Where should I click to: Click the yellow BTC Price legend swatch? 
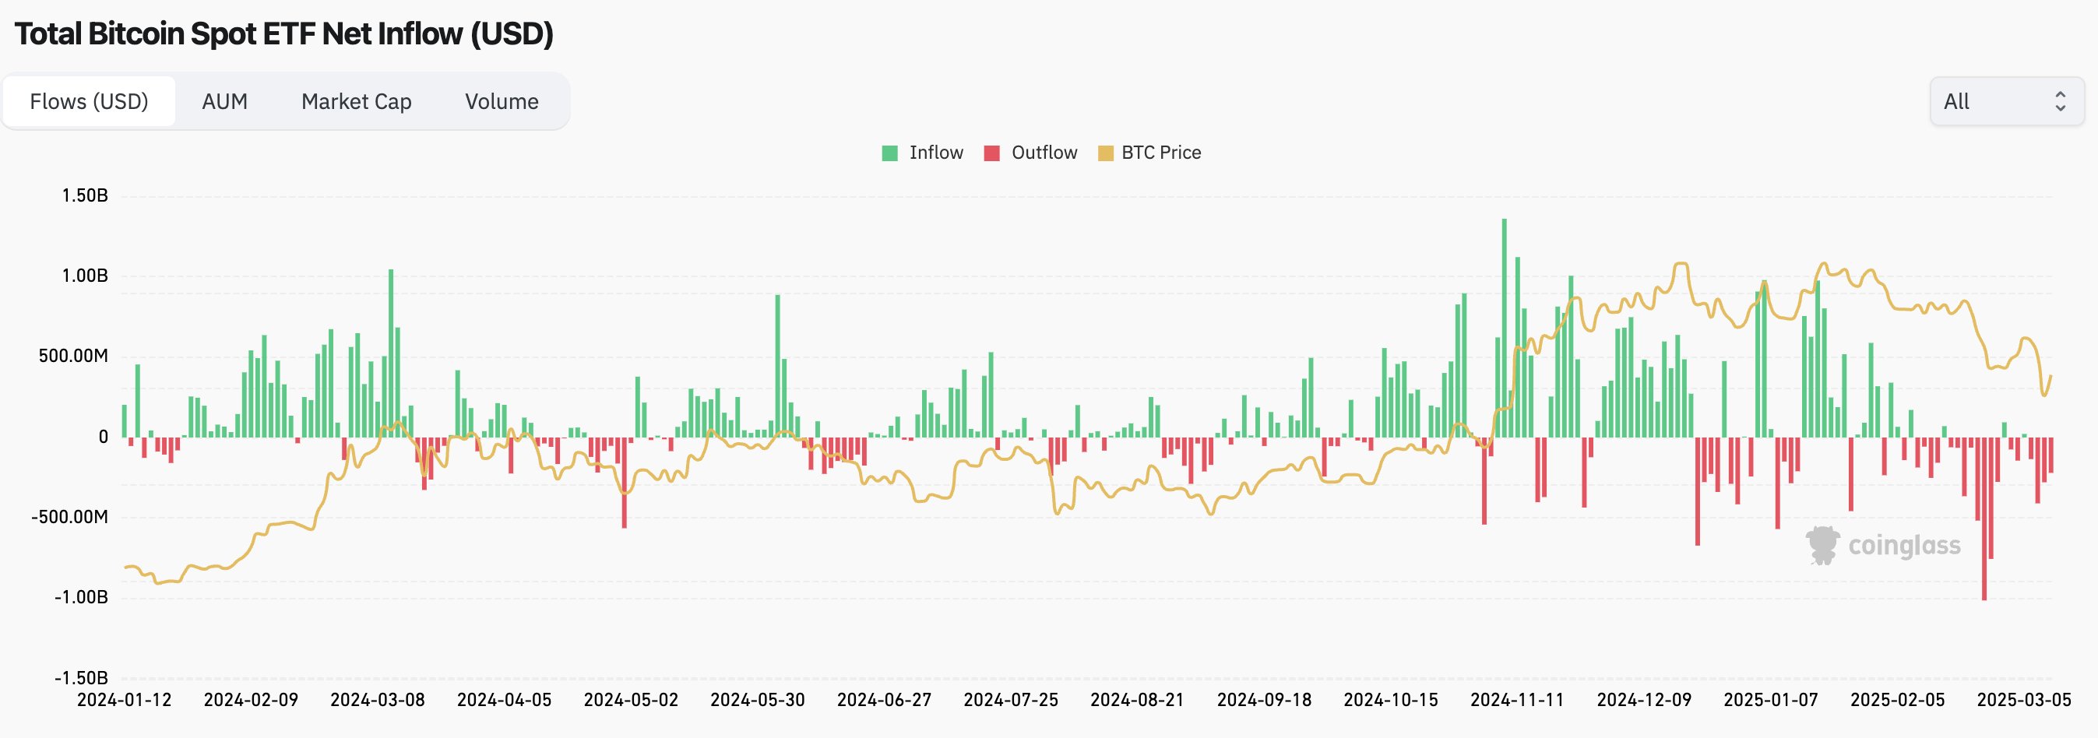[1105, 153]
